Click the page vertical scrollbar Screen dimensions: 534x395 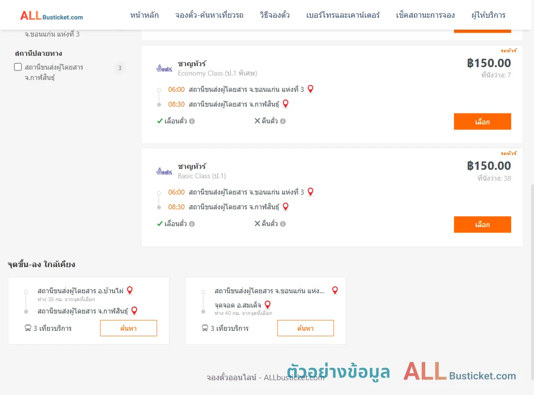pos(532,282)
